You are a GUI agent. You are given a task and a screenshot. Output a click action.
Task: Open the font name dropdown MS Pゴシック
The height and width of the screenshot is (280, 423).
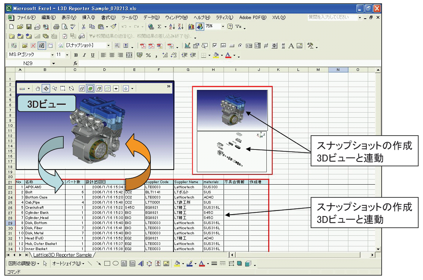(52, 55)
